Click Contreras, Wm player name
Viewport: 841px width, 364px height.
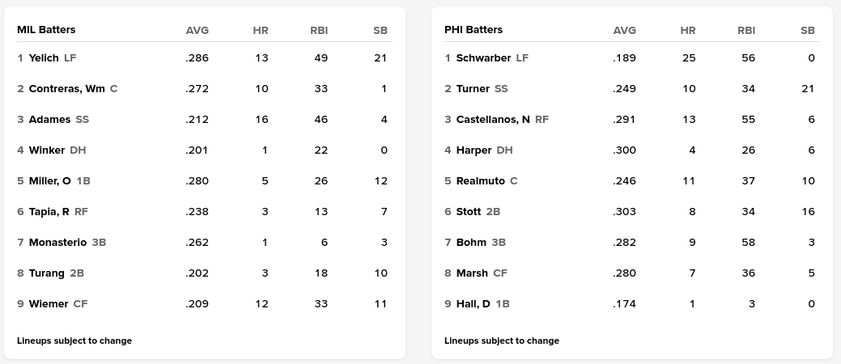click(x=66, y=89)
